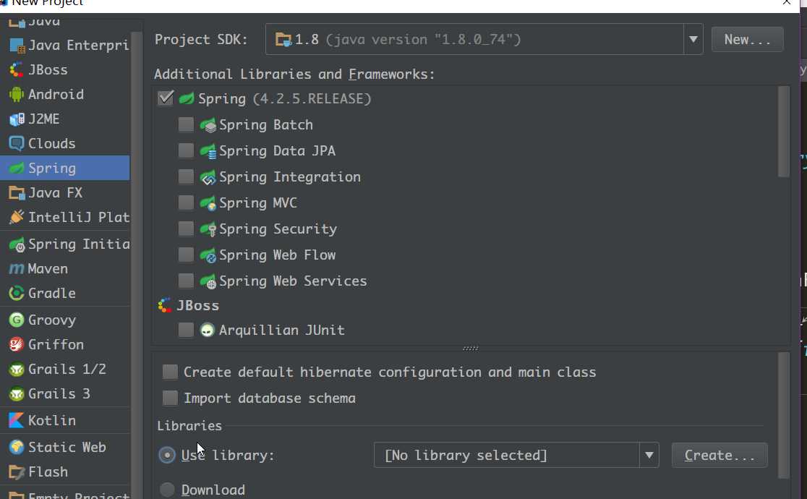Click the Griffon icon
The image size is (807, 499).
(x=17, y=344)
